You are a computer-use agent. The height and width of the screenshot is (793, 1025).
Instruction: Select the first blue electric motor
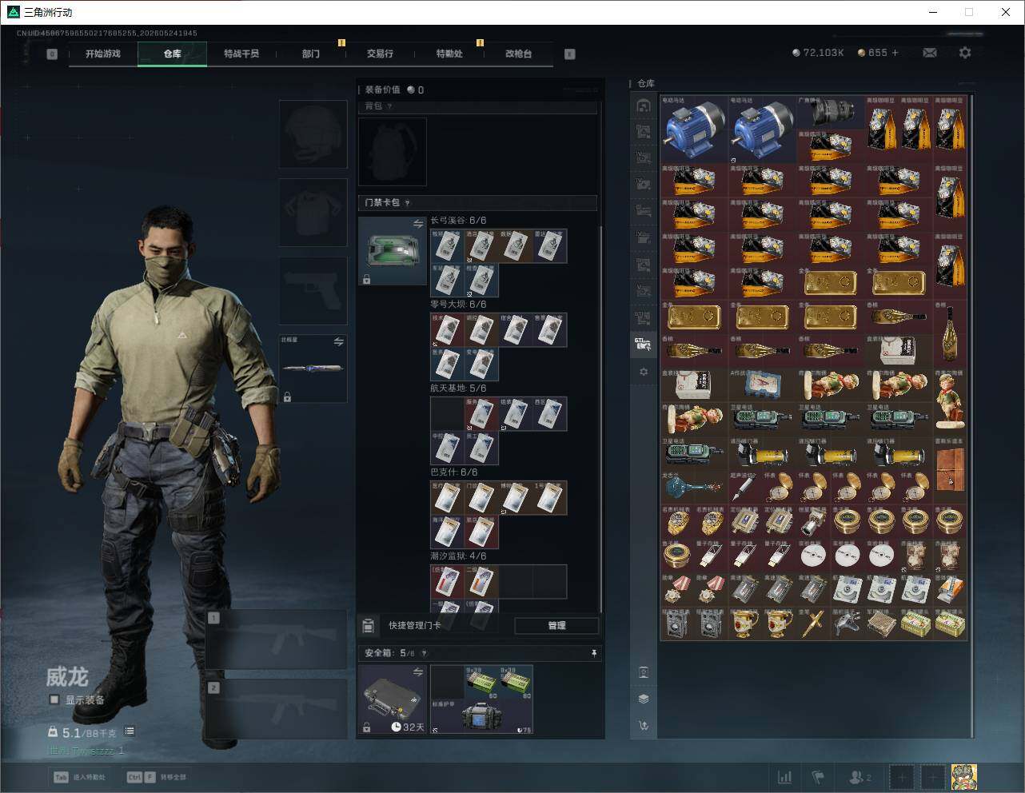coord(694,130)
